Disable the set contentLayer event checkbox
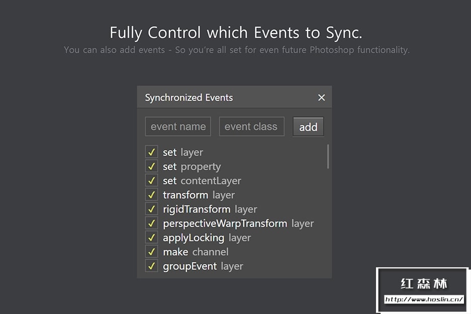 tap(151, 180)
